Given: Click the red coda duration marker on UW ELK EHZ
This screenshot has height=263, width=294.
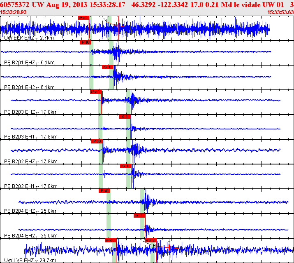Looking at the screenshot, I should coord(118,26).
